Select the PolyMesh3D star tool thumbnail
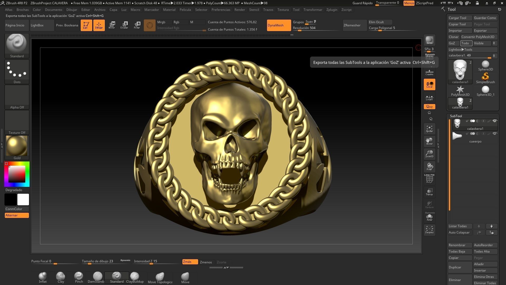This screenshot has width=506, height=285. click(460, 91)
